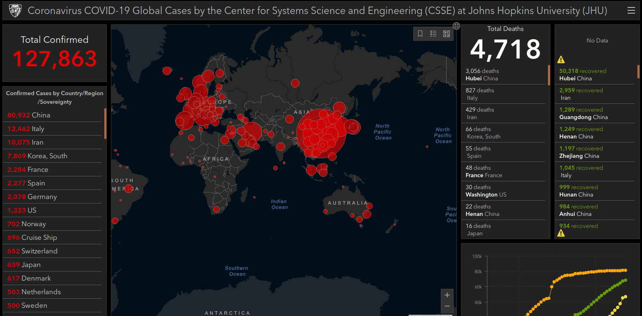The height and width of the screenshot is (316, 642).
Task: Click warning icon below 934 recovered
Action: coord(561,234)
